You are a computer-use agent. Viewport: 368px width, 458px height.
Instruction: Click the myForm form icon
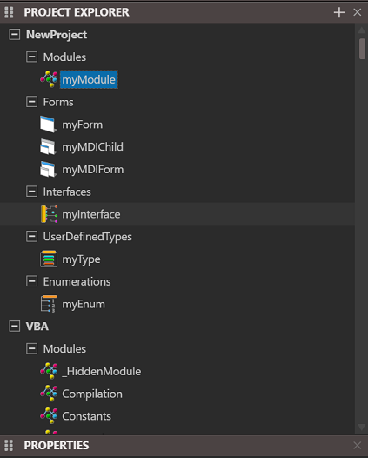[48, 125]
